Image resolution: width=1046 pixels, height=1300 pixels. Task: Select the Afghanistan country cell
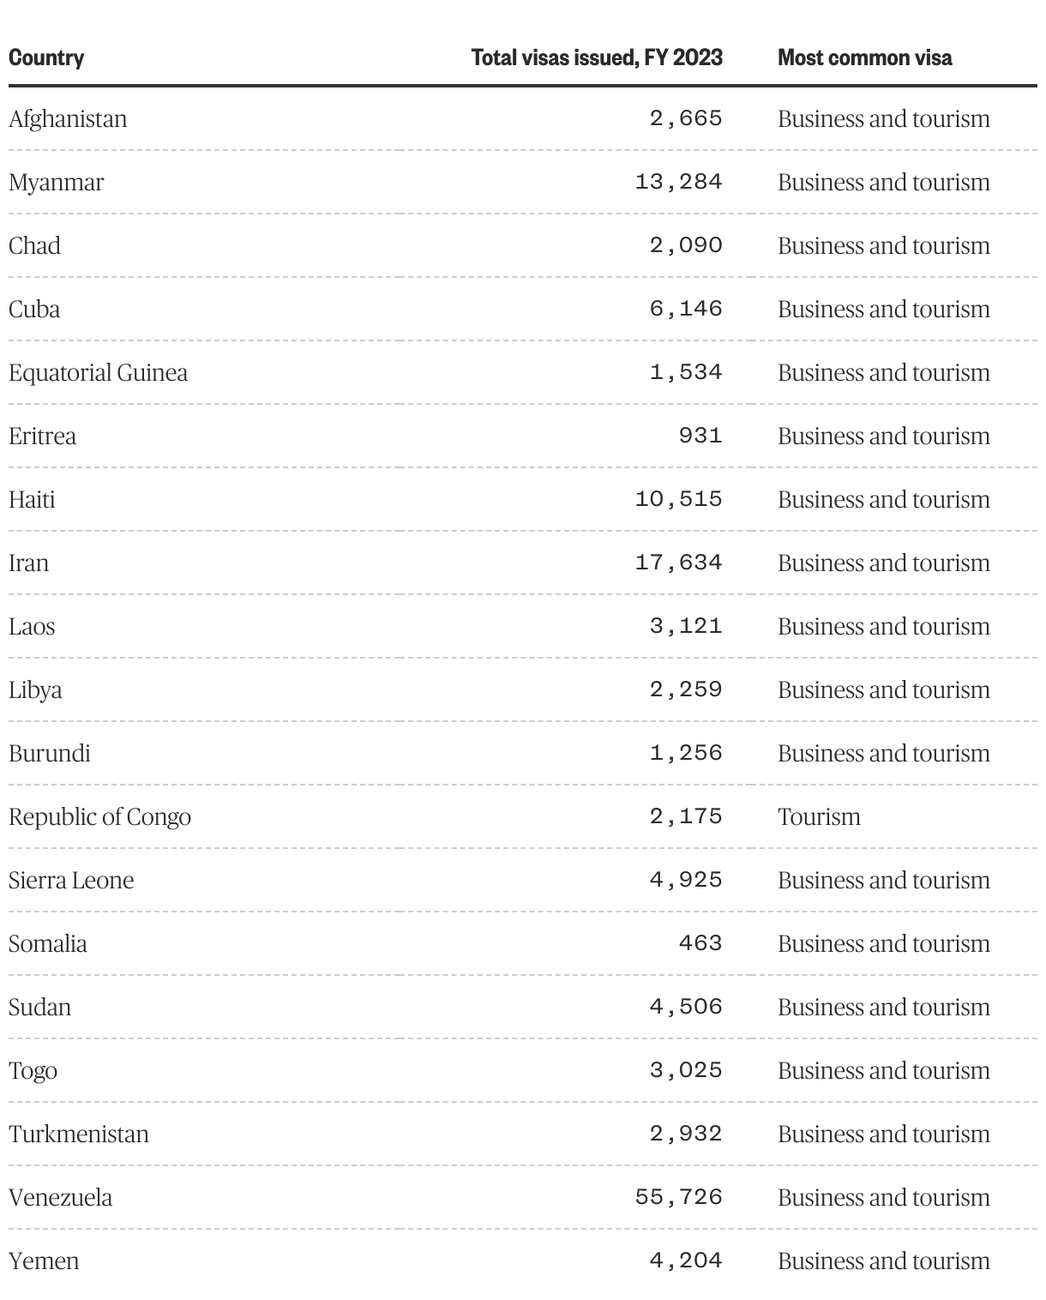click(68, 119)
